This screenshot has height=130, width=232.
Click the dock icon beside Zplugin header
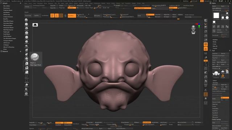point(20,3)
